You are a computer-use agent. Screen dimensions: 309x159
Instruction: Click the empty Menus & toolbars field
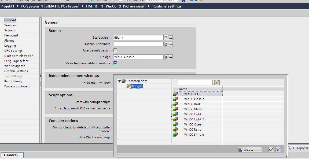click(x=138, y=44)
